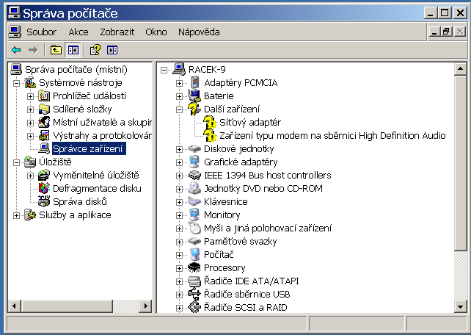
Task: Expand Výstrahy a protokolování node
Action: (x=30, y=136)
